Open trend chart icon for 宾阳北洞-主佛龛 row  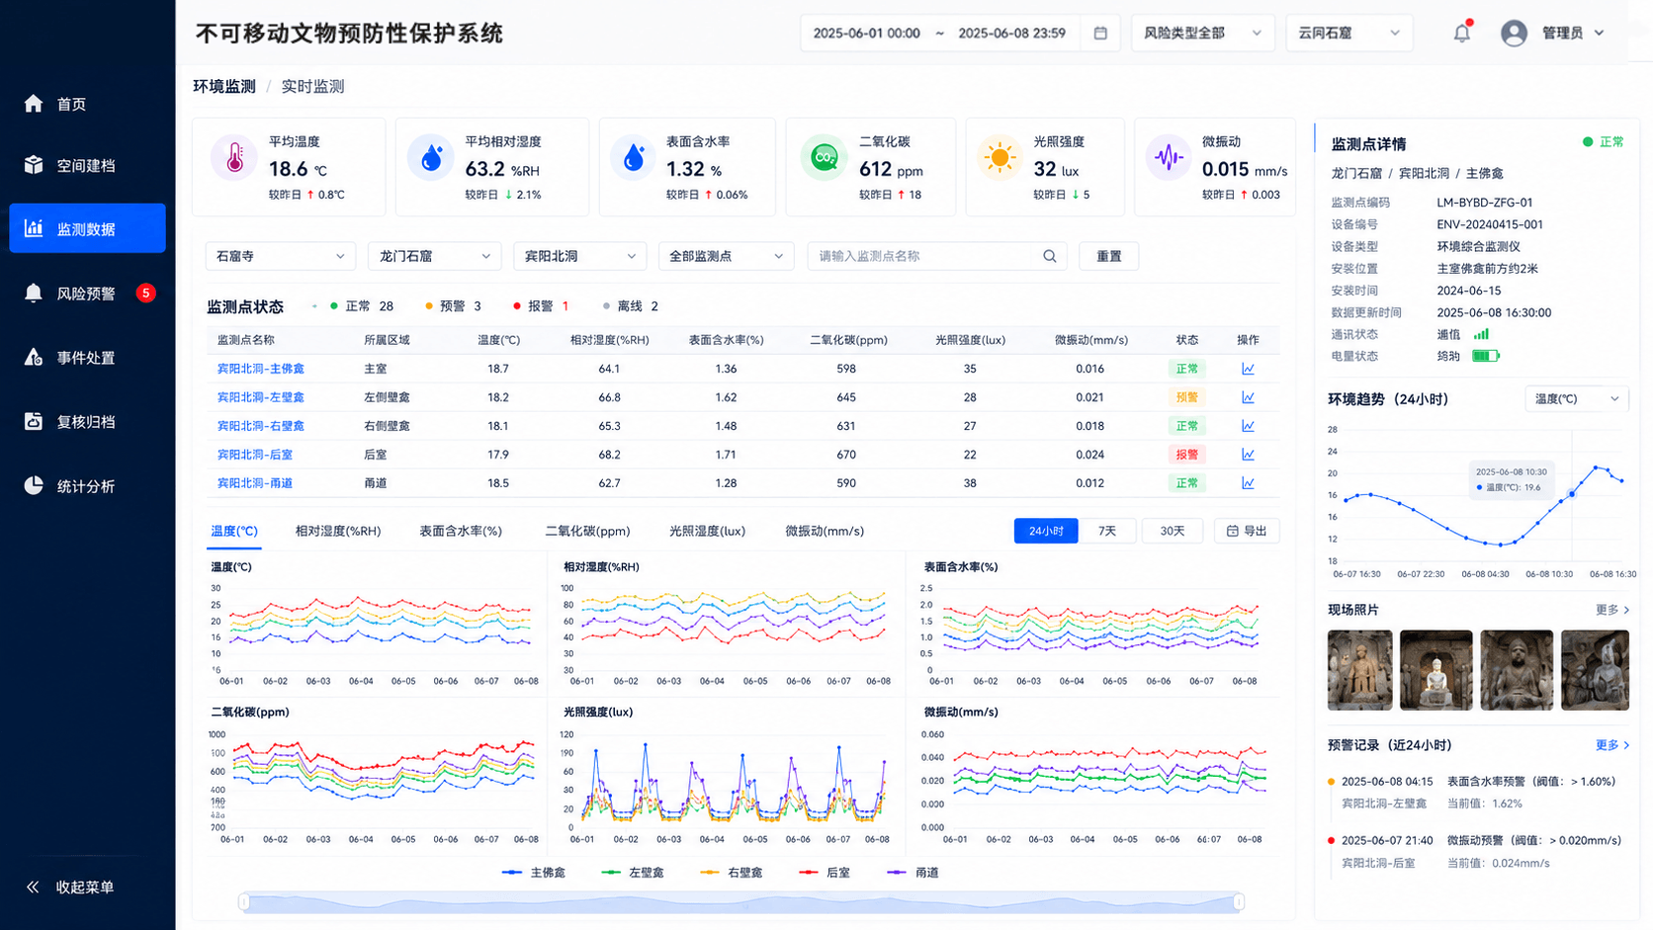click(x=1248, y=369)
